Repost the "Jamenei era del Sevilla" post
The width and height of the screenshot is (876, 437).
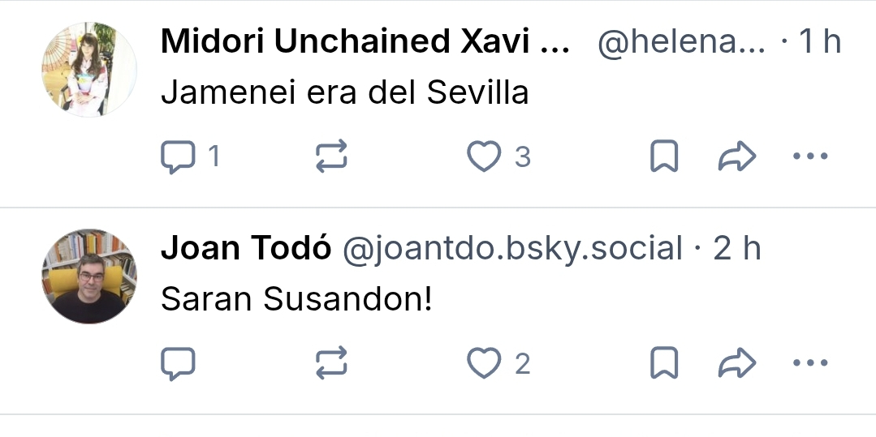tap(331, 157)
